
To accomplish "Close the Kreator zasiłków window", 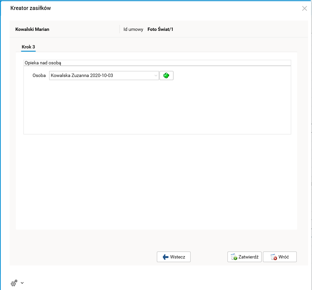I will (x=304, y=8).
